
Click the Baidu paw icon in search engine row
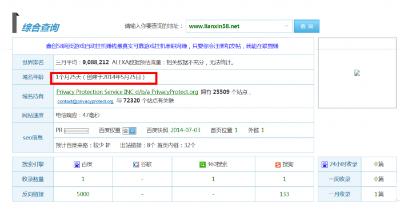[77, 165]
